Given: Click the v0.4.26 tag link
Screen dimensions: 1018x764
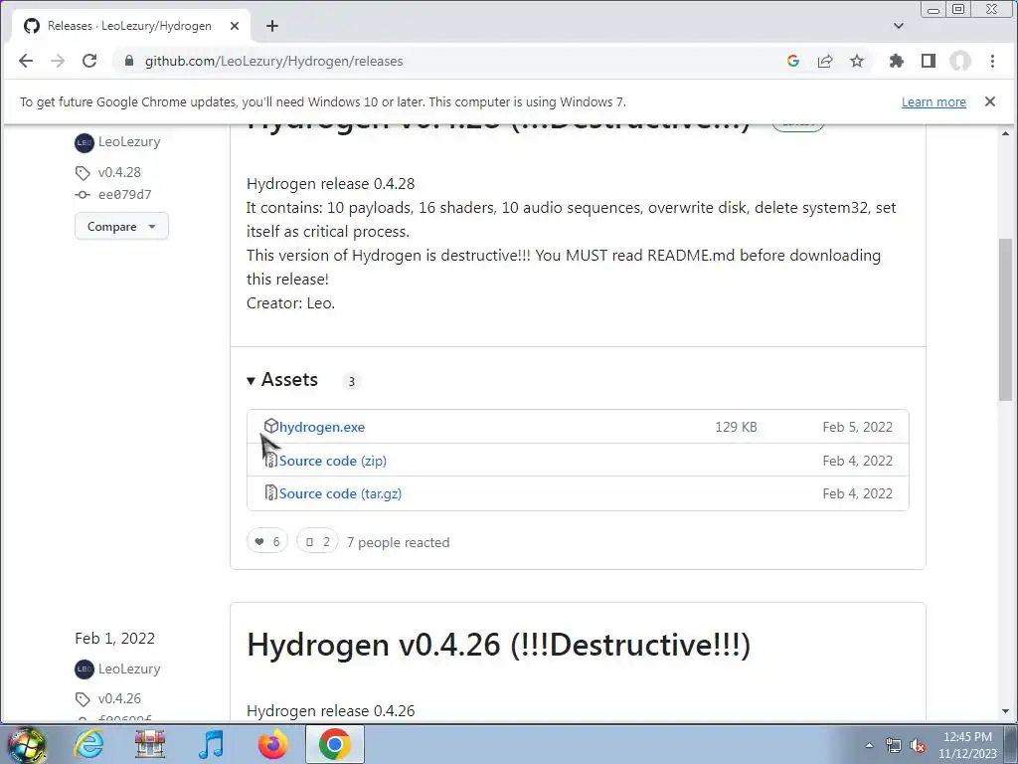Looking at the screenshot, I should (x=119, y=699).
